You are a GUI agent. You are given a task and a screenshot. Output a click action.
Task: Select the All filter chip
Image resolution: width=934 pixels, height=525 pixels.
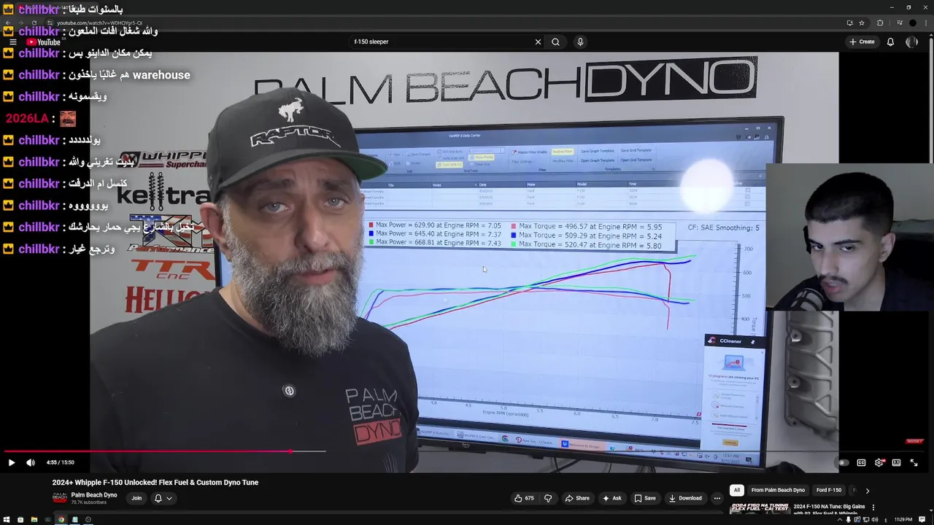pos(737,490)
